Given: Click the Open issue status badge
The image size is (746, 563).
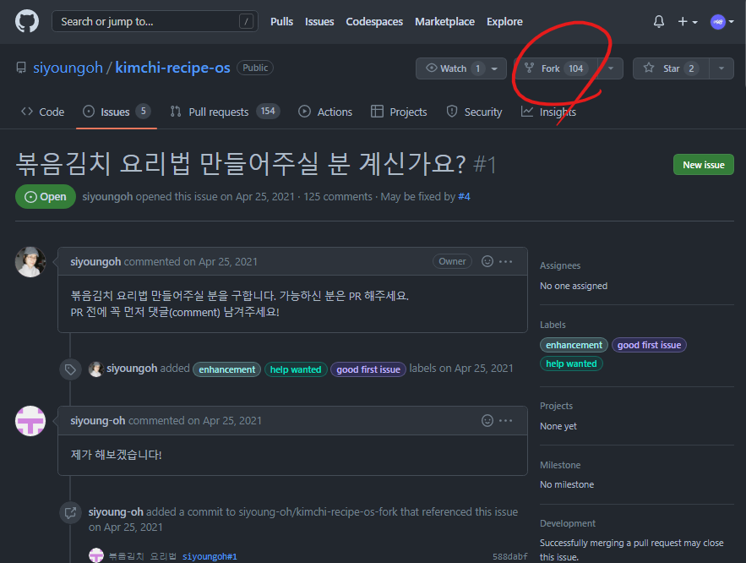Looking at the screenshot, I should click(46, 197).
